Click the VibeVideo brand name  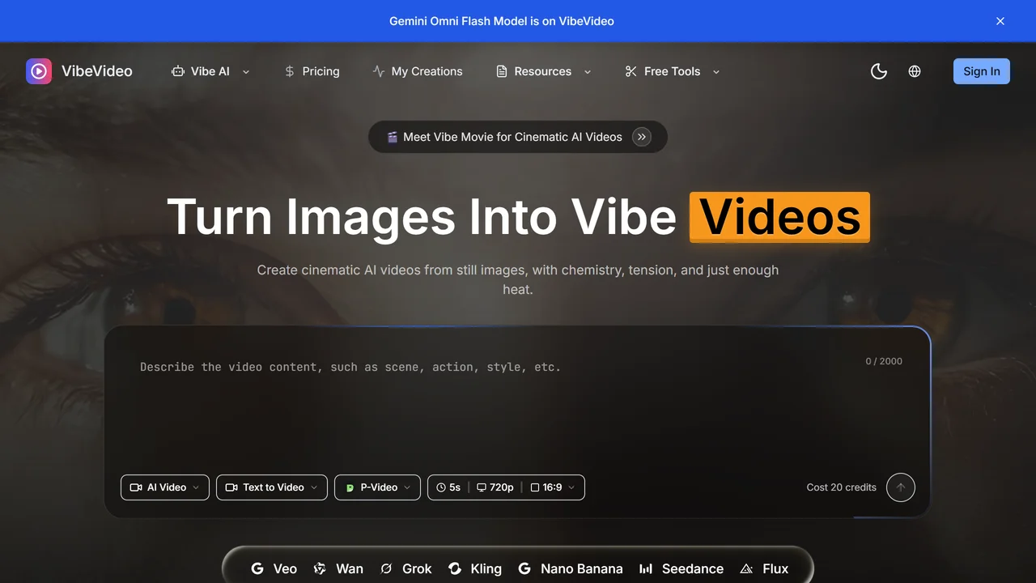(97, 71)
